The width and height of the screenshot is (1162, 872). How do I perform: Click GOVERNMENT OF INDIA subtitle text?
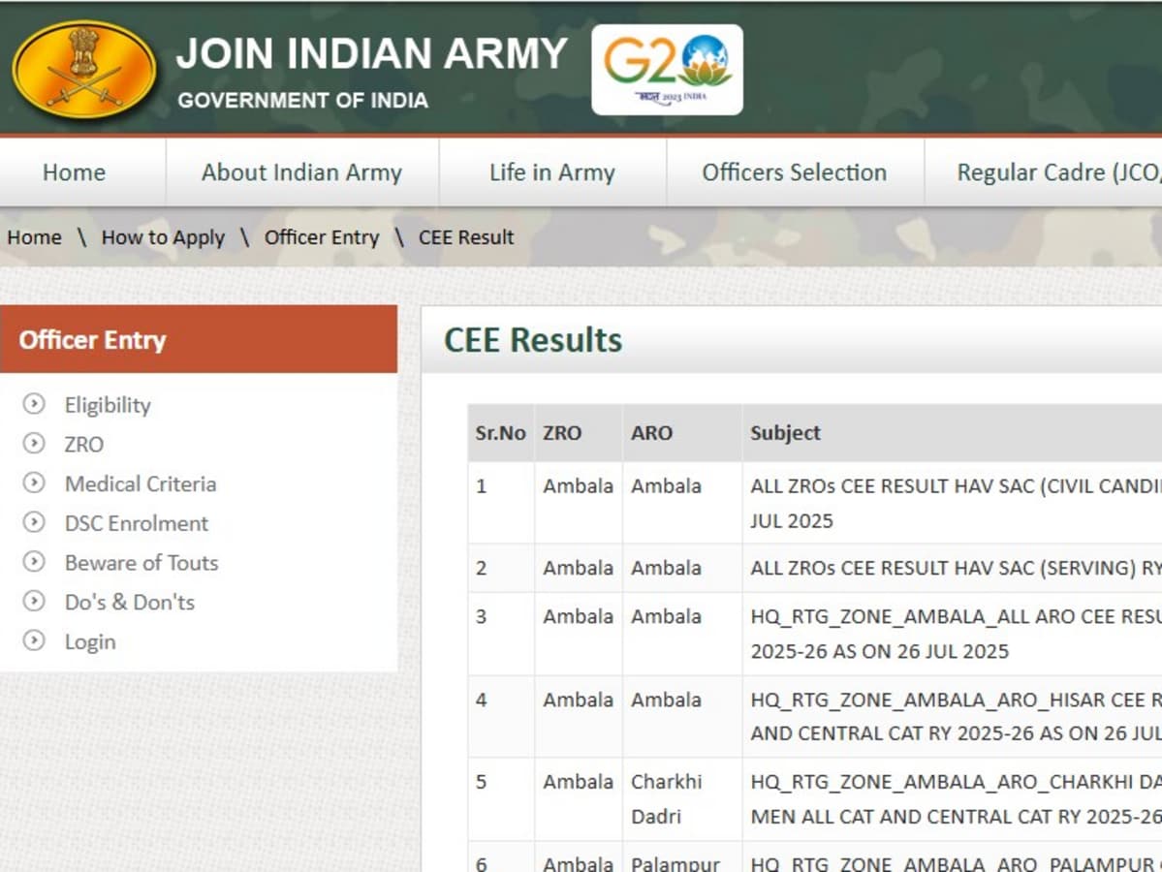point(302,100)
